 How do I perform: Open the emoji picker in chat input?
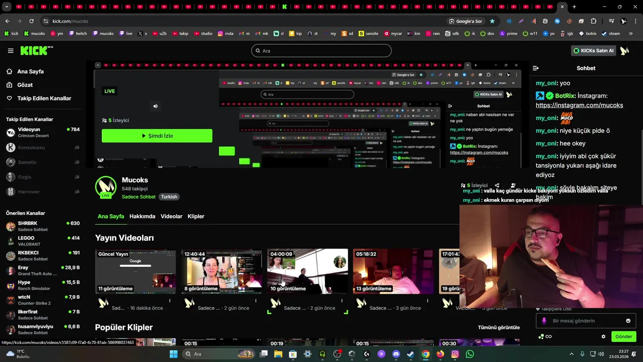click(x=628, y=321)
